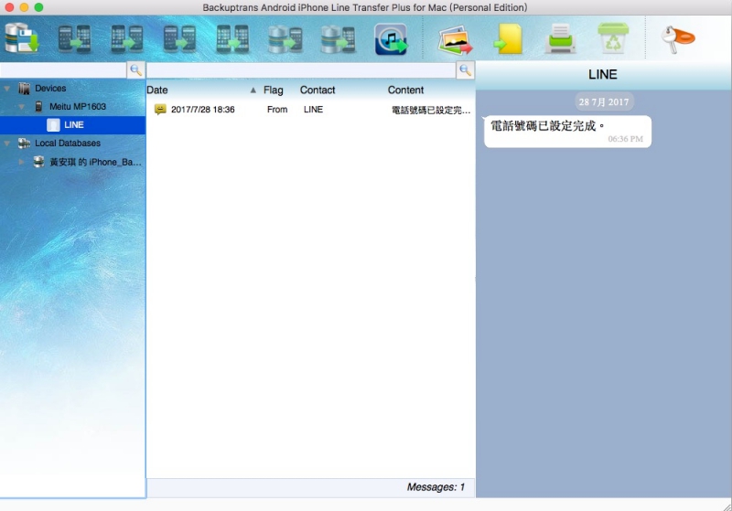The image size is (732, 511).
Task: Click the message list search magnifier button
Action: (x=465, y=70)
